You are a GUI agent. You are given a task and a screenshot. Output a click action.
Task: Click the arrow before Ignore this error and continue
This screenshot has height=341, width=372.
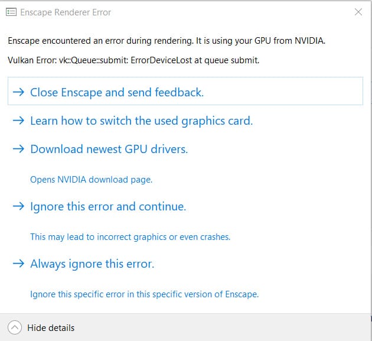point(18,206)
